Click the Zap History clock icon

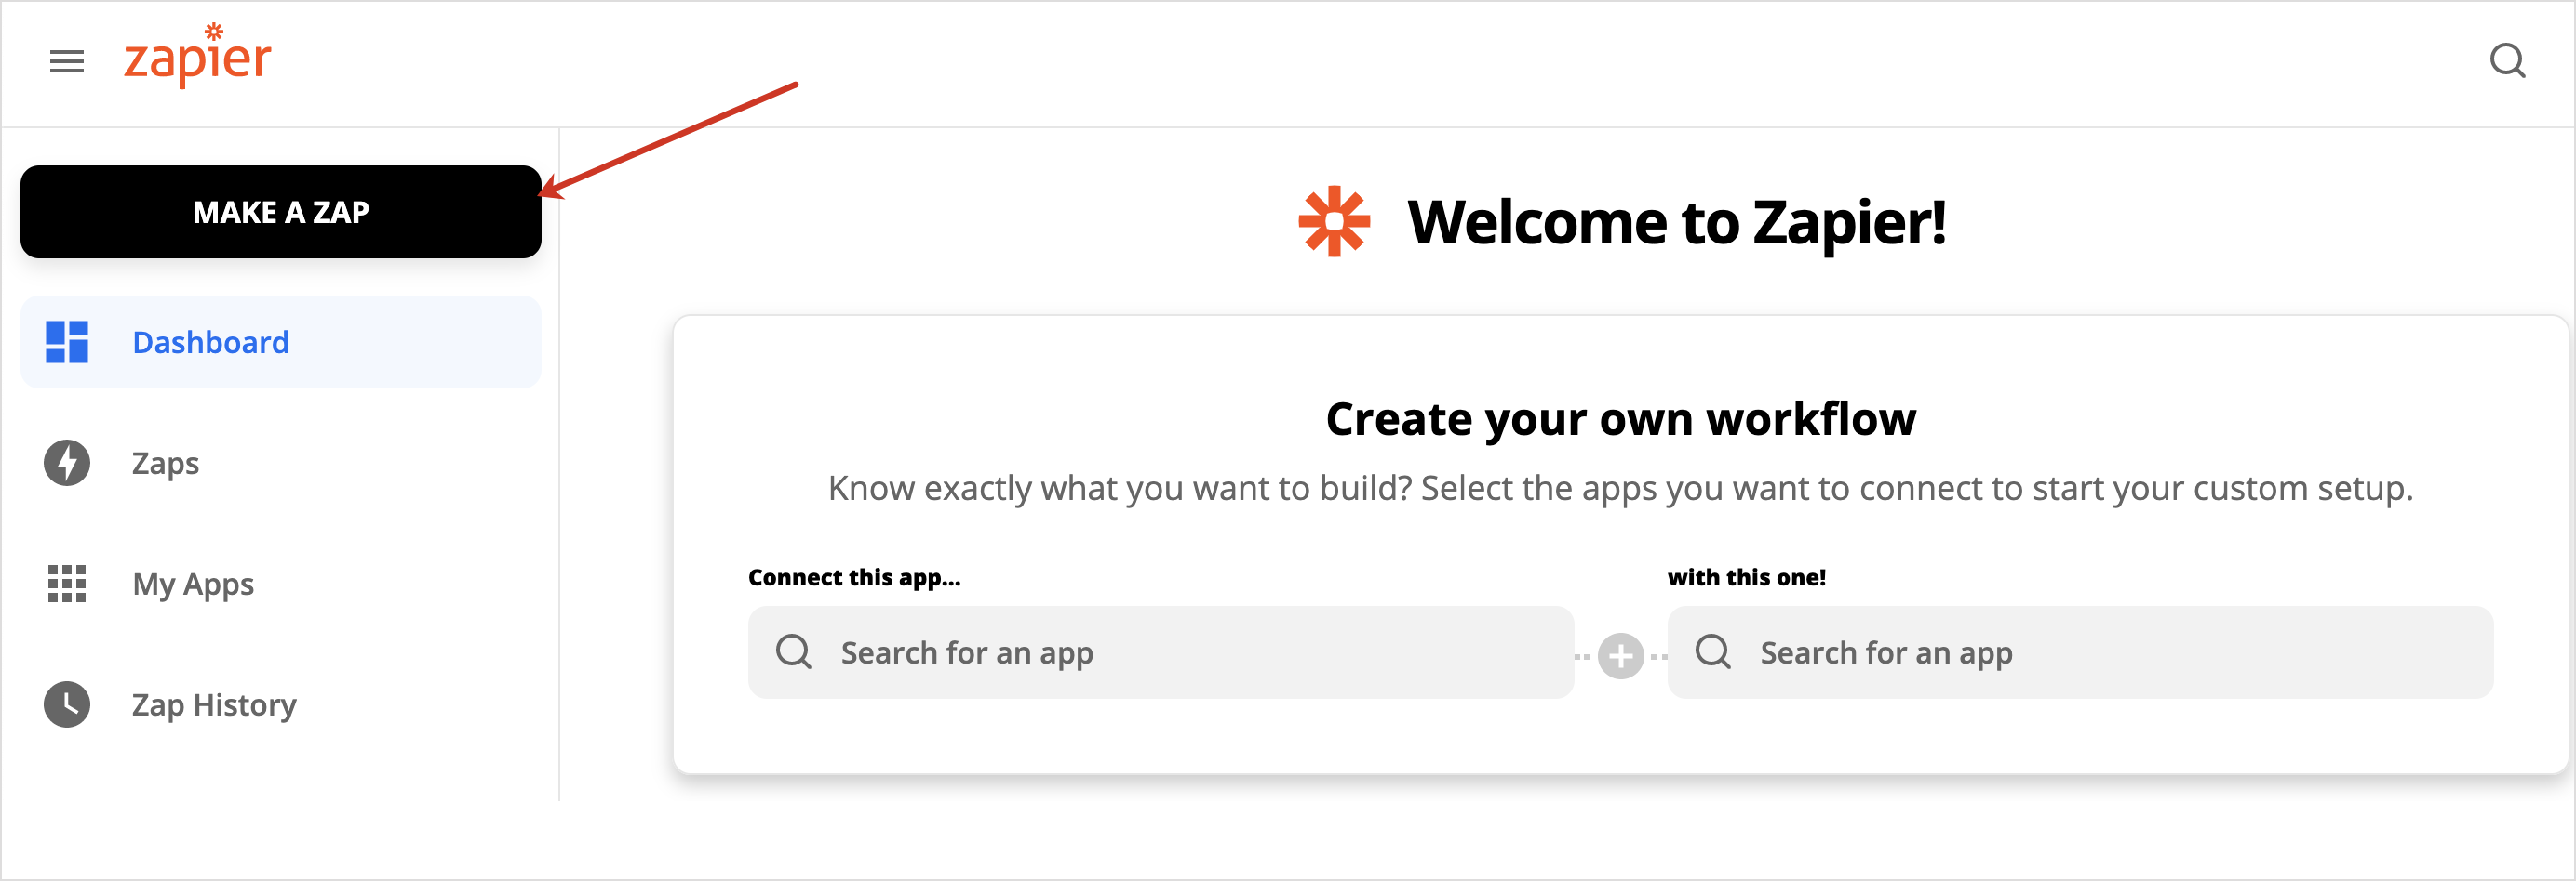click(67, 705)
